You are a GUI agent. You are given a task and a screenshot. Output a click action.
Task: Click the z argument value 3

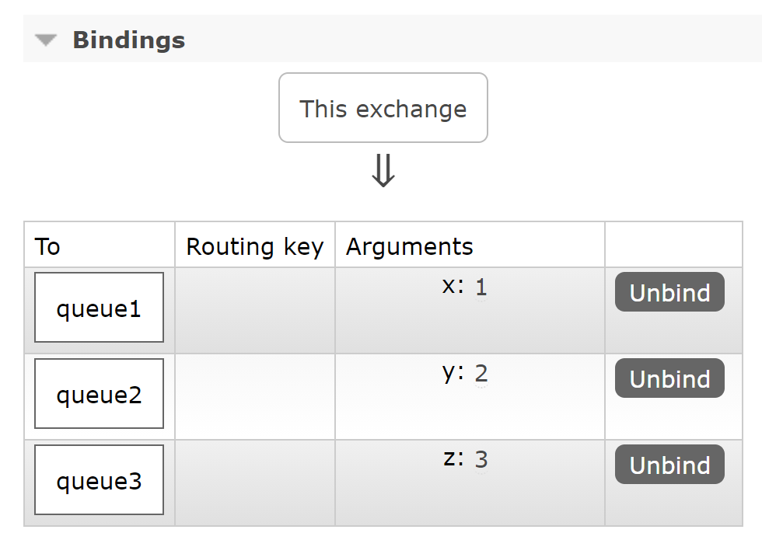[481, 459]
